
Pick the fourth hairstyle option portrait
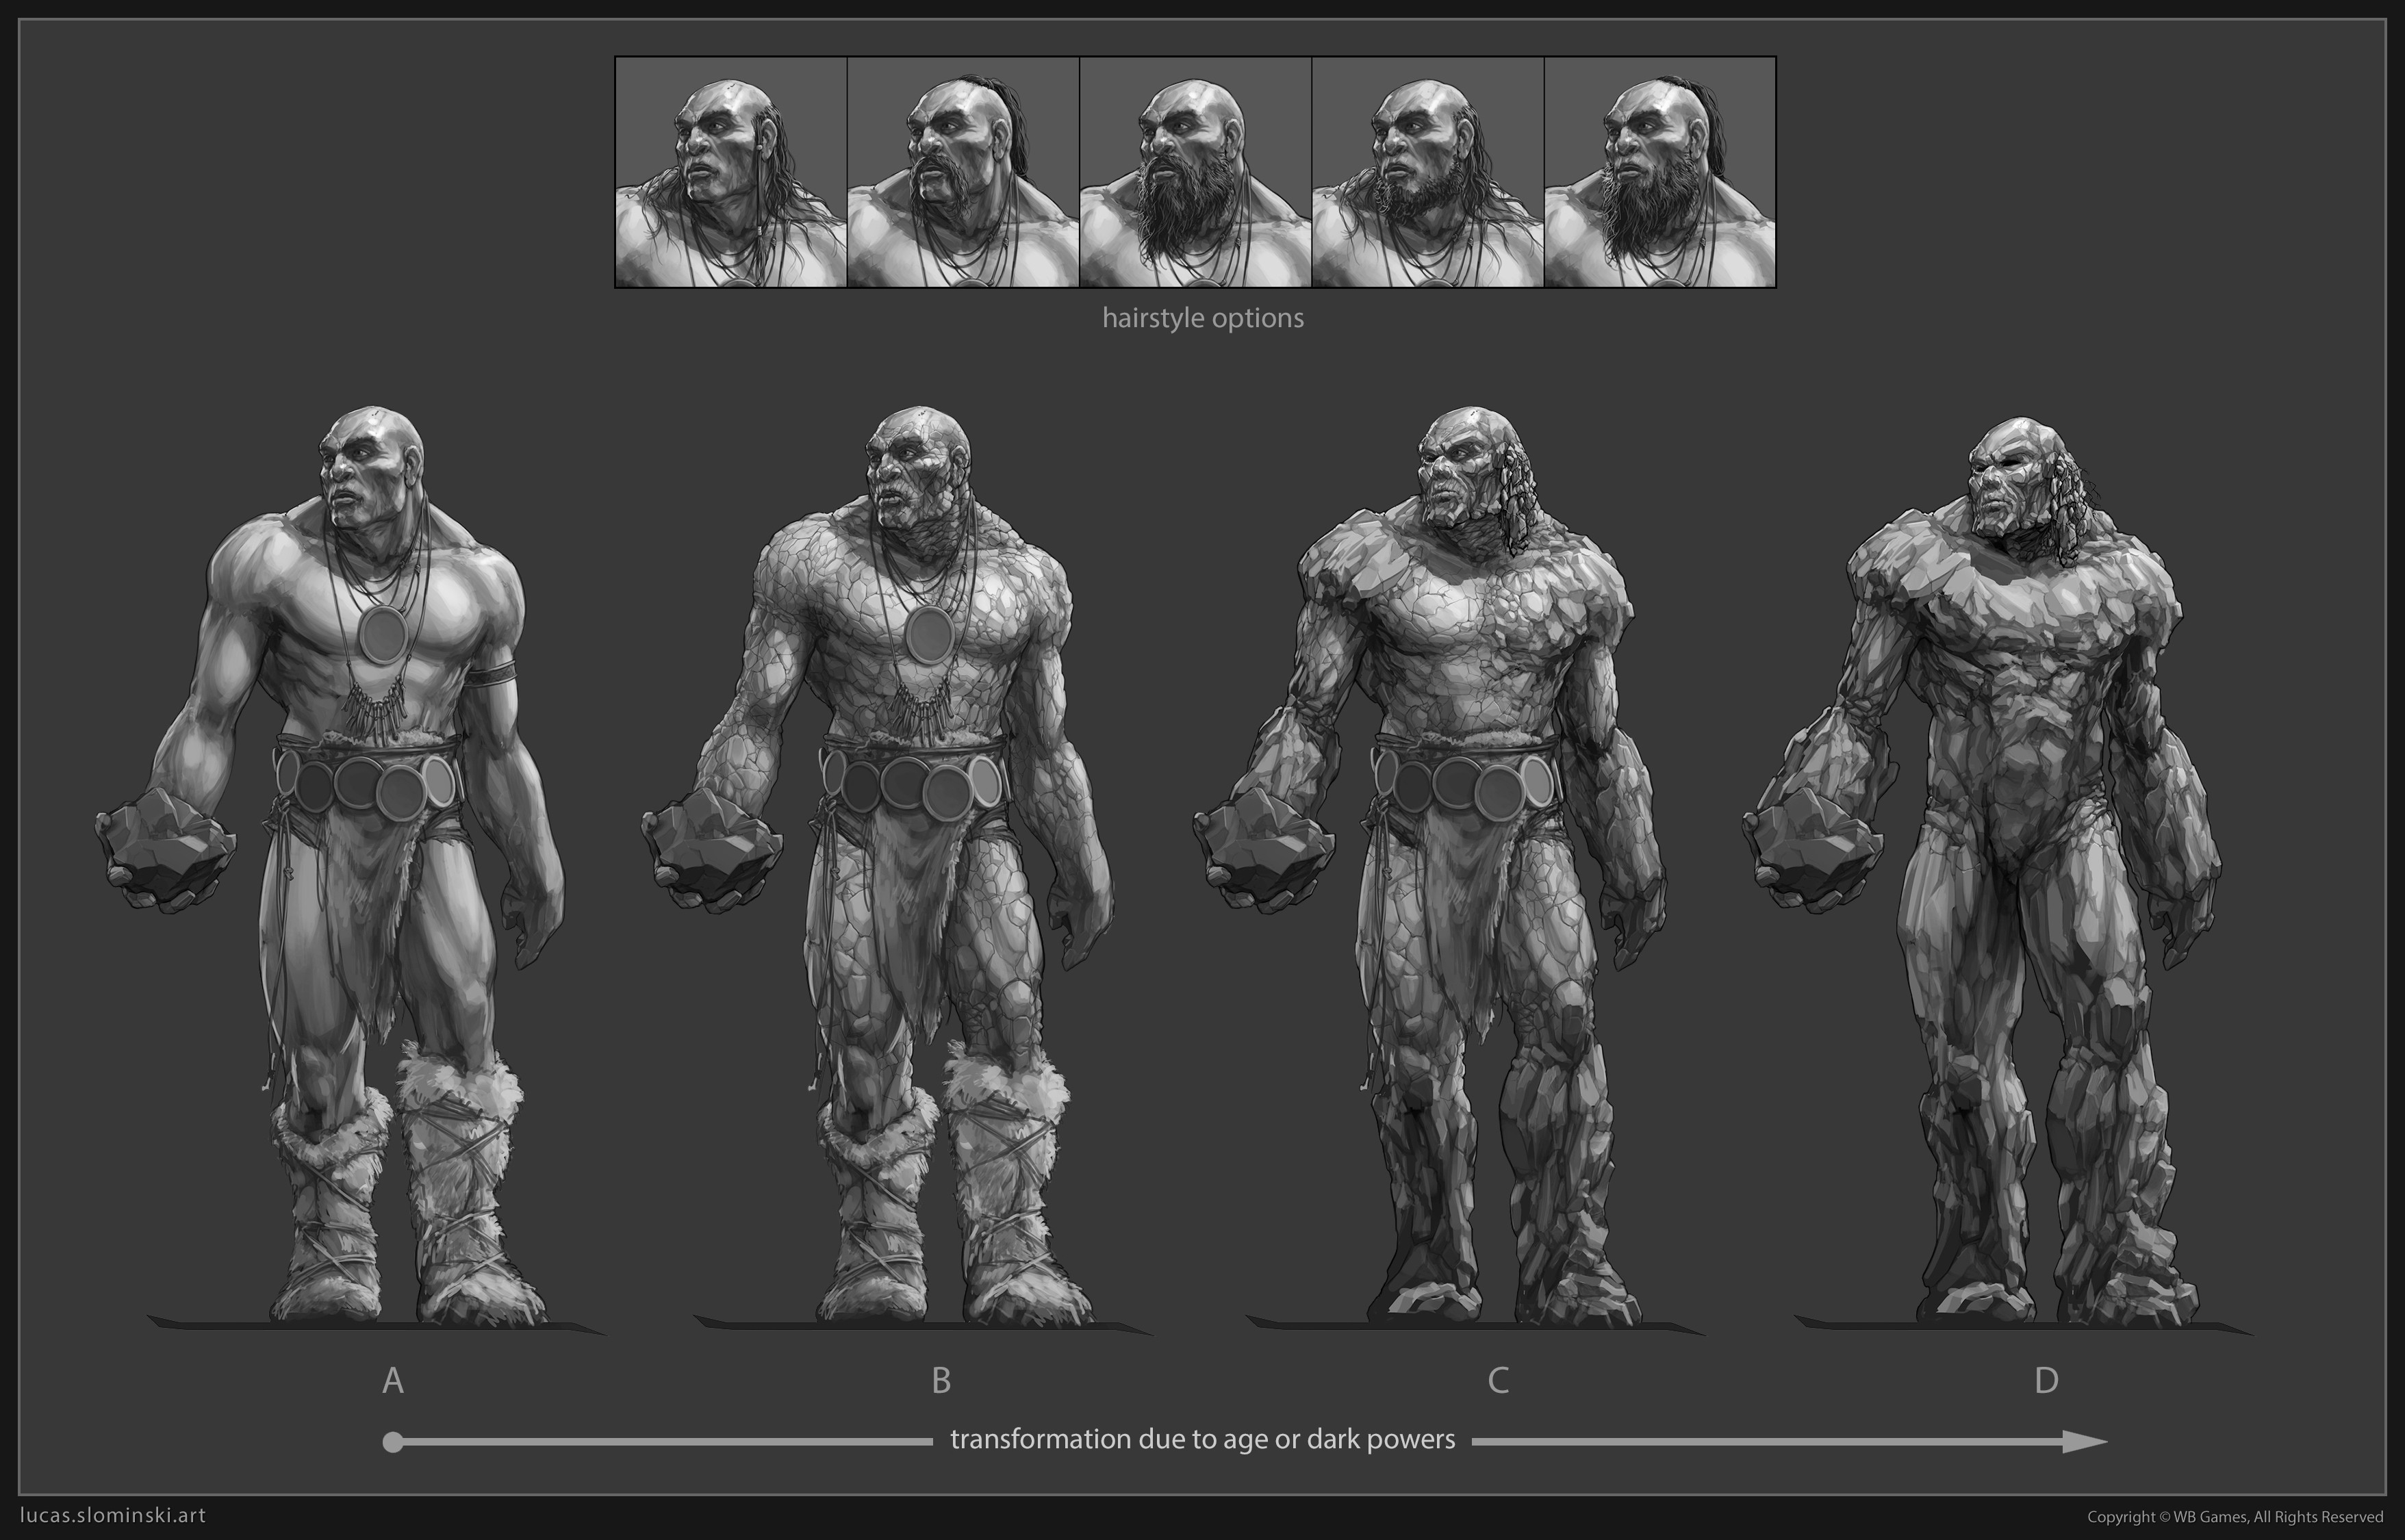click(x=1427, y=172)
